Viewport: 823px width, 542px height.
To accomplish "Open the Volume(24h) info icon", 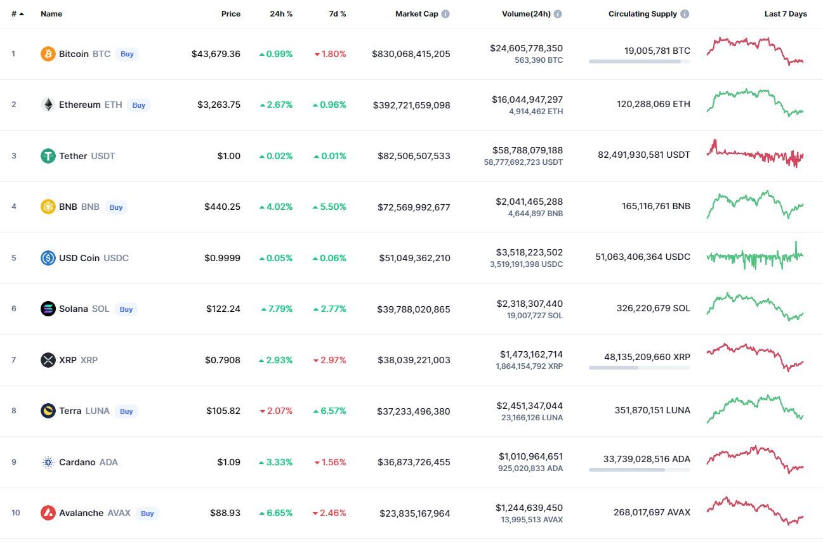I will pyautogui.click(x=558, y=14).
